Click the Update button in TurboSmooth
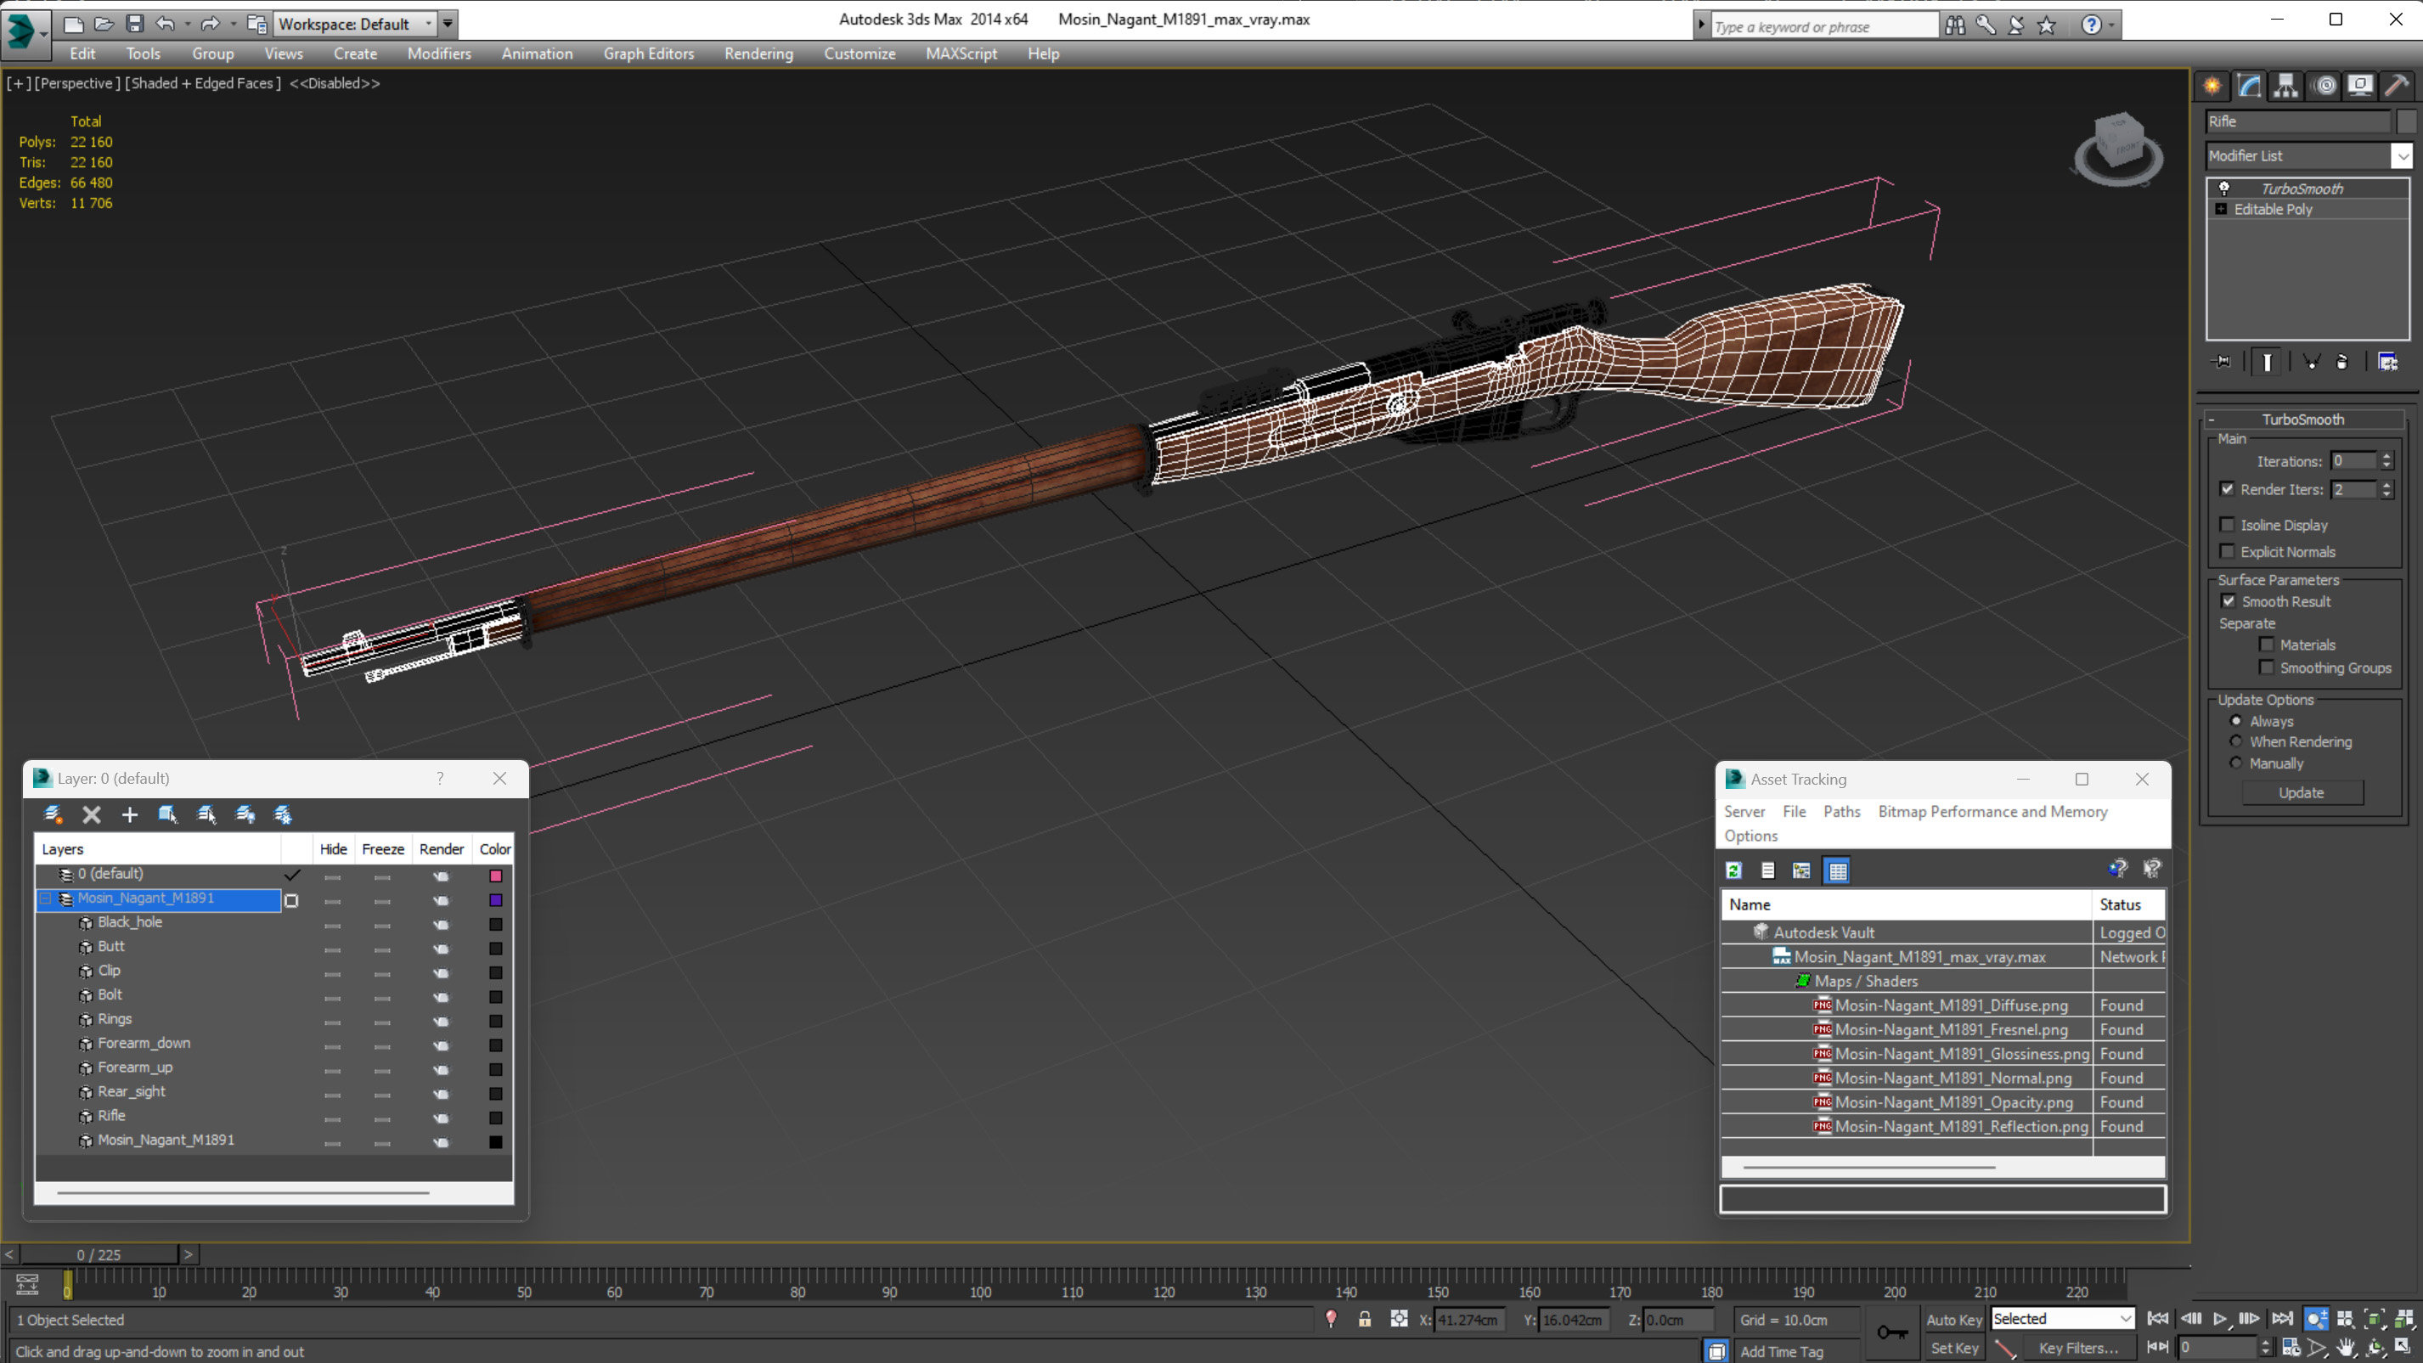This screenshot has width=2423, height=1363. pyautogui.click(x=2301, y=792)
